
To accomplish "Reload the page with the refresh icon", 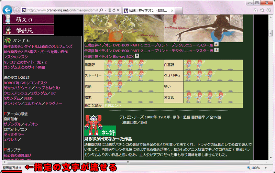I will click(114, 10).
